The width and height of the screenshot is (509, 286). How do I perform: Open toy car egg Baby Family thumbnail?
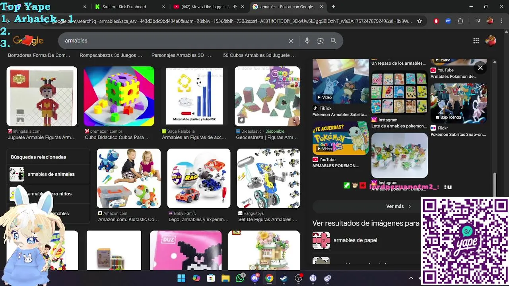[x=198, y=178]
